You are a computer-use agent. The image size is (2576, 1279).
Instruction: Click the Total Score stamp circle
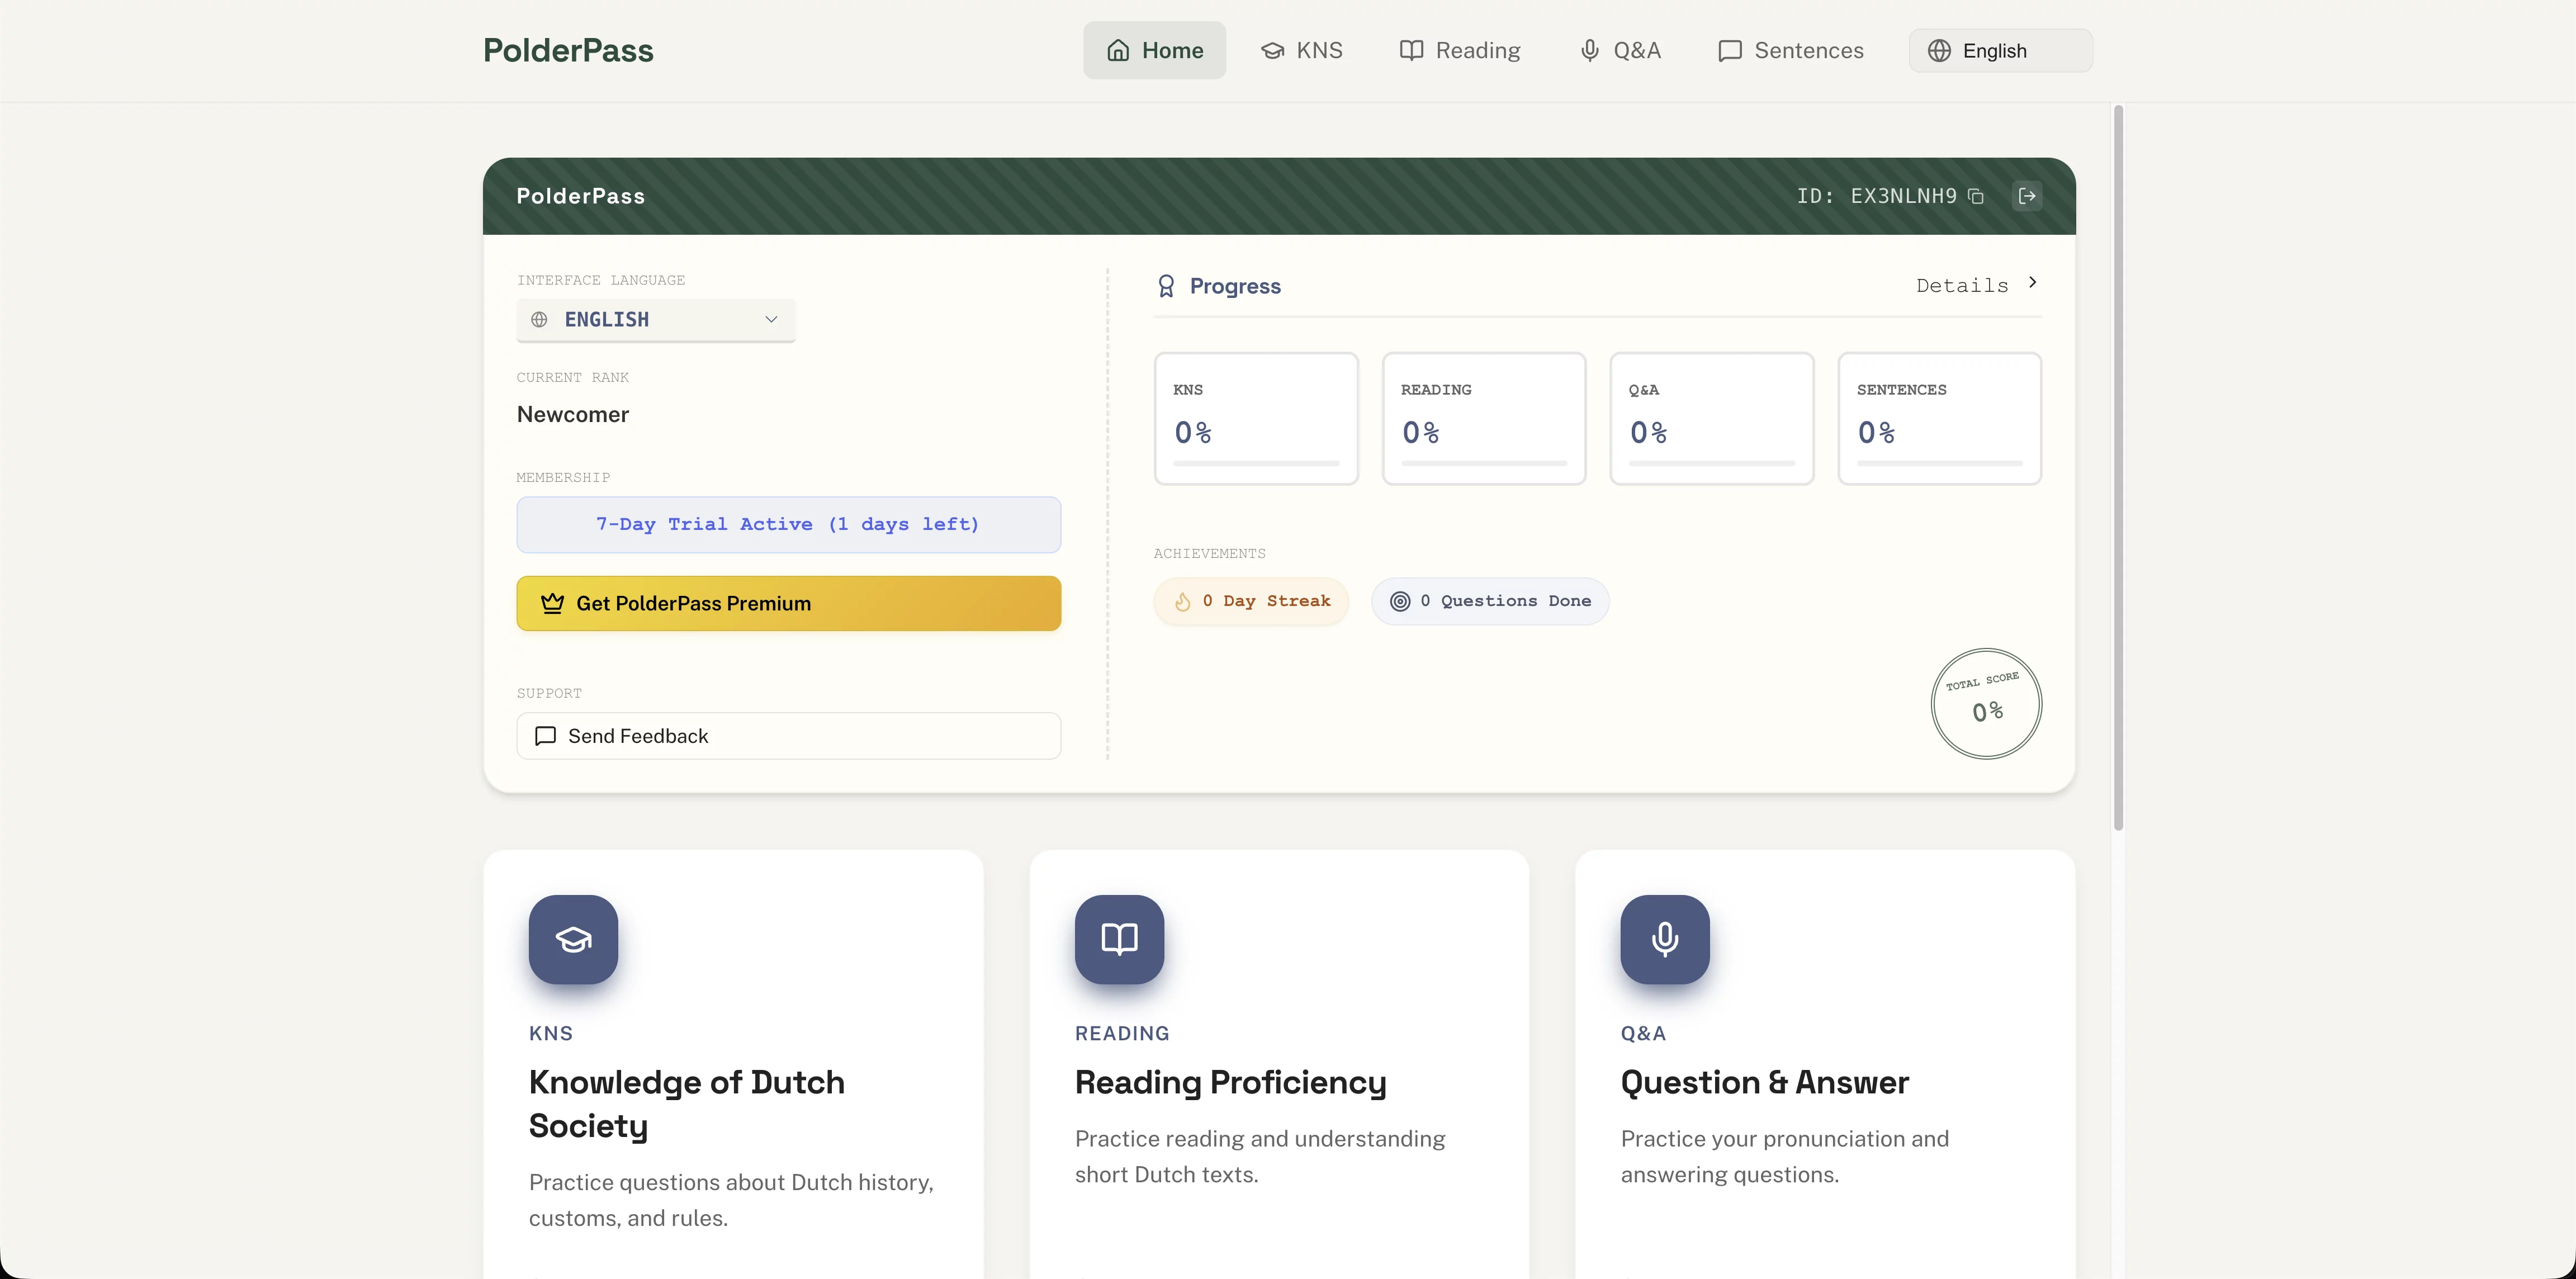(1986, 704)
